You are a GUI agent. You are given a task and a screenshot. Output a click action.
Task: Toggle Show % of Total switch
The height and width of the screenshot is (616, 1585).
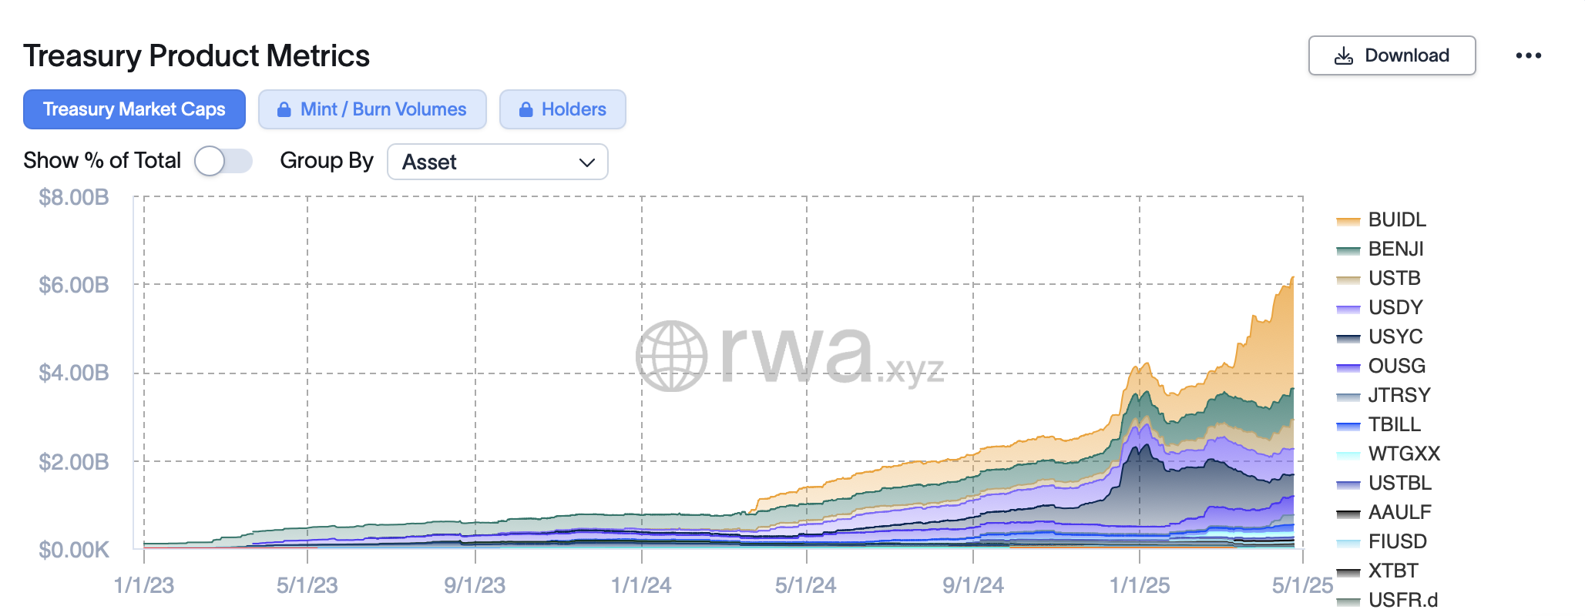pyautogui.click(x=223, y=162)
